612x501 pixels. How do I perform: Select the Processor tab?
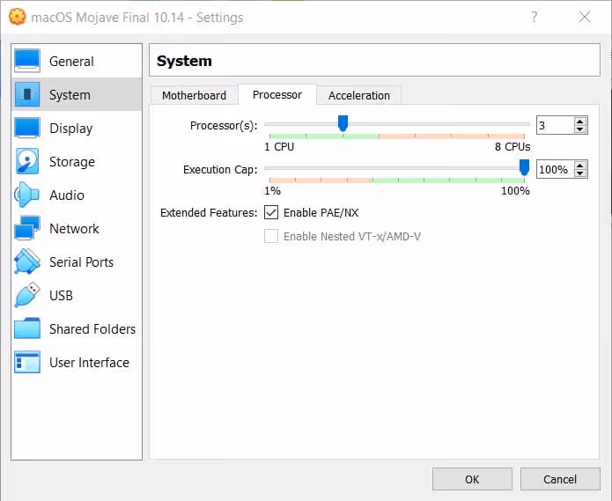tap(277, 94)
